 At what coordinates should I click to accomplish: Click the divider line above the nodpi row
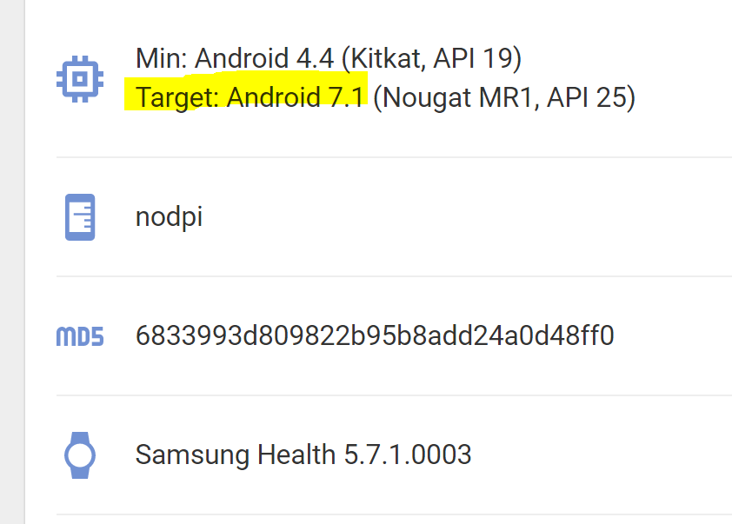(x=391, y=157)
